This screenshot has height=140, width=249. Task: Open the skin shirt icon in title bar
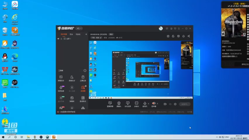tap(175, 29)
